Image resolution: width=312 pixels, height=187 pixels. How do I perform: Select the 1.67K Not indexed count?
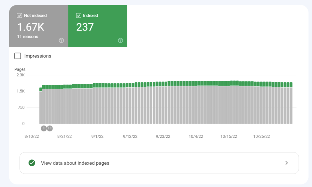tap(31, 27)
